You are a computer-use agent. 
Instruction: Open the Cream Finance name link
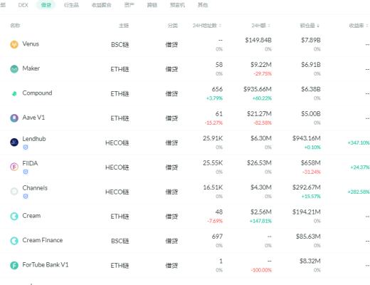(x=43, y=240)
